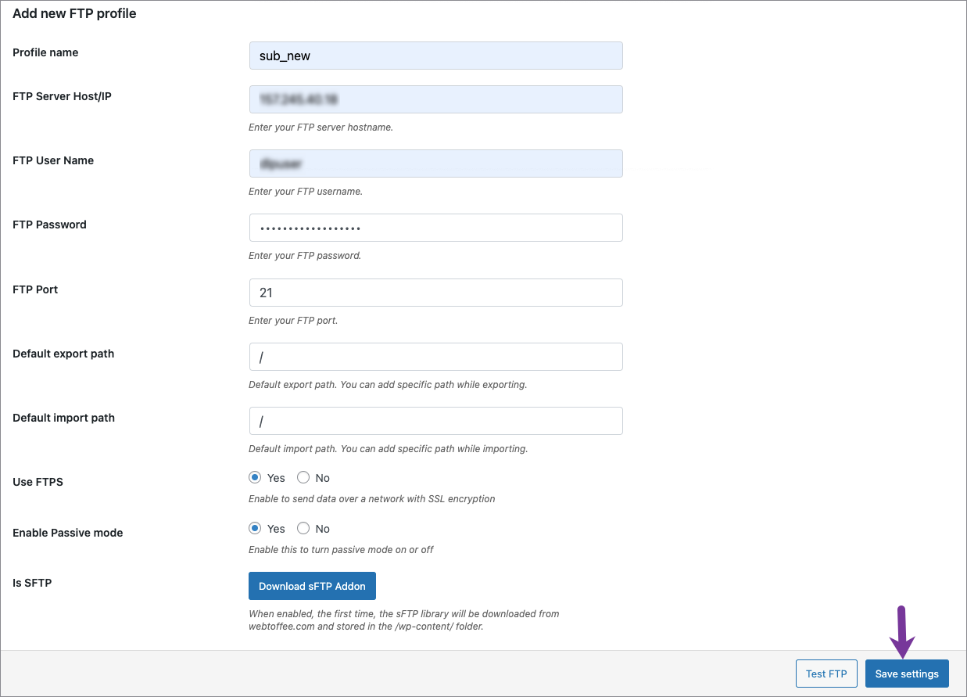Click the Add new FTP profile heading
The width and height of the screenshot is (967, 697).
73,13
